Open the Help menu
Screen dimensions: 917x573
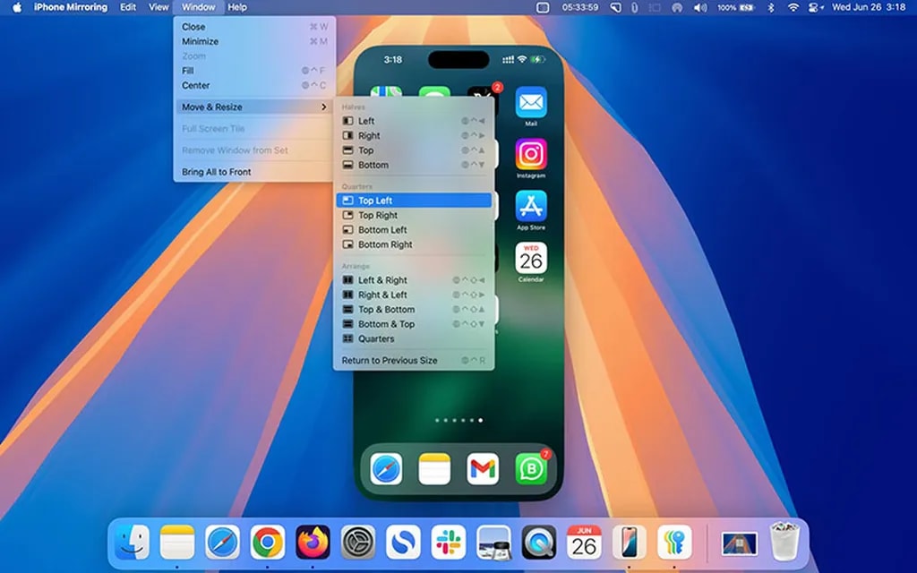236,7
